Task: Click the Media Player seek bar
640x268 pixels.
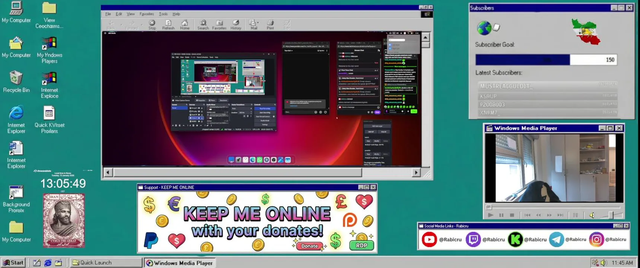Action: click(x=554, y=207)
